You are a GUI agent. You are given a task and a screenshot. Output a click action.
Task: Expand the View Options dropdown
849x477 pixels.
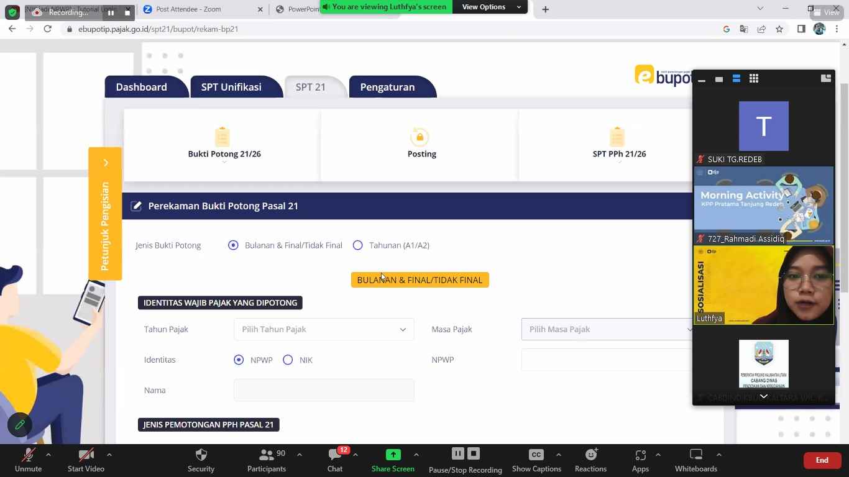click(x=491, y=7)
